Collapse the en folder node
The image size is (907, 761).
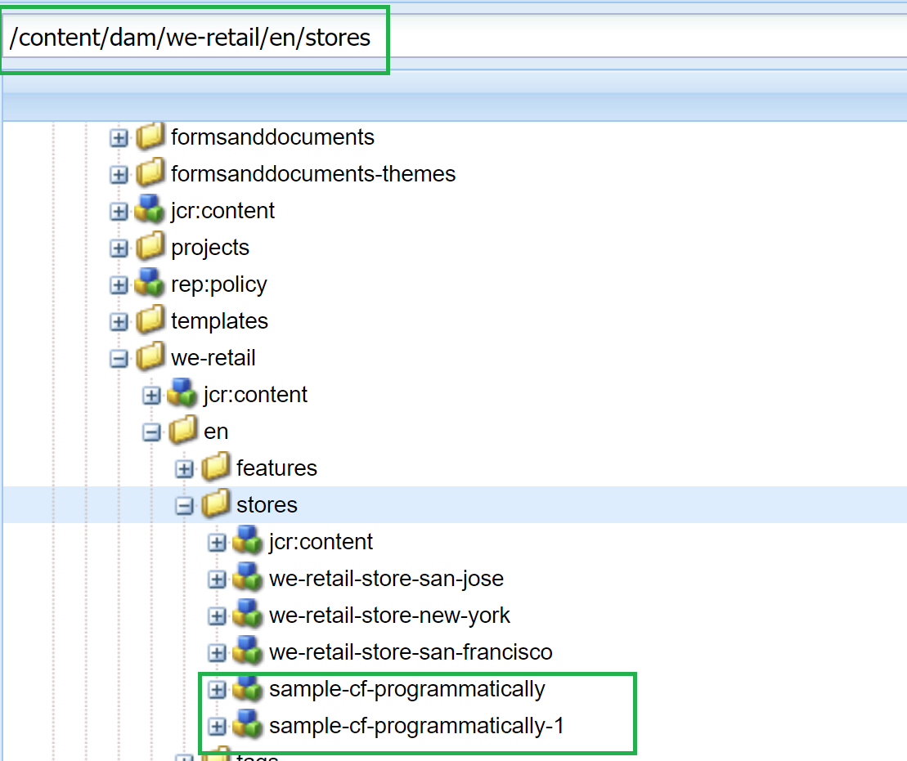[151, 431]
